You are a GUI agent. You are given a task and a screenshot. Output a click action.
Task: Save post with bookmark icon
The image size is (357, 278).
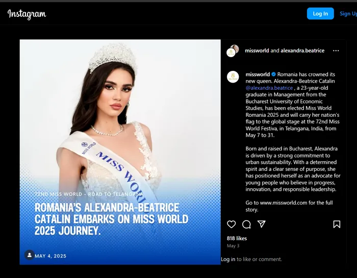coord(337,224)
